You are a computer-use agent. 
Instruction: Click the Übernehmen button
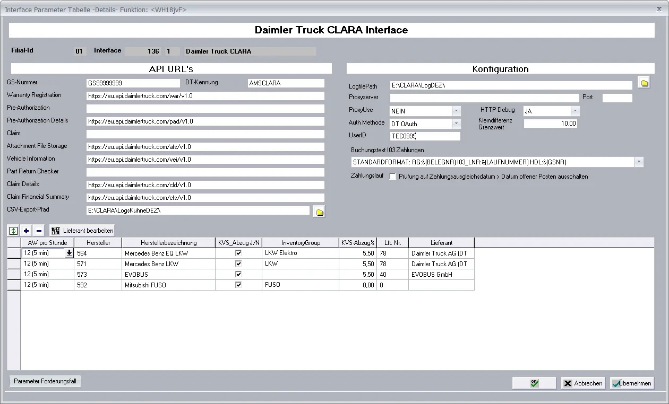point(632,383)
